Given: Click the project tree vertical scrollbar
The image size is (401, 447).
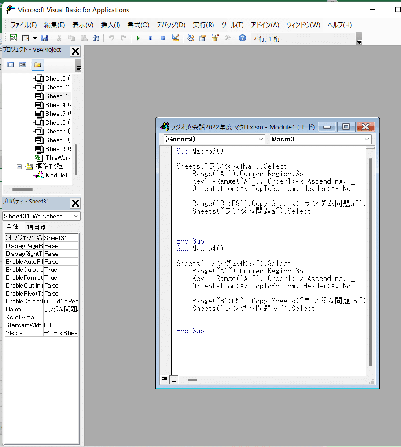Looking at the screenshot, I should click(x=76, y=159).
